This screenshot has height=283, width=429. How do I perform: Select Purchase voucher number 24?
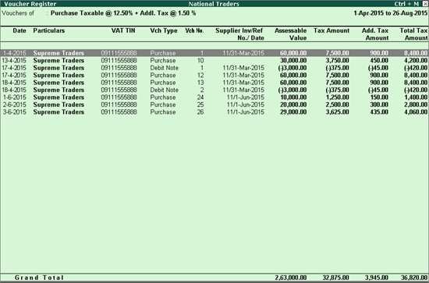click(x=214, y=97)
